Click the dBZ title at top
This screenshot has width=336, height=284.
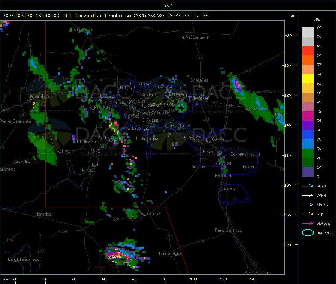[x=168, y=6]
